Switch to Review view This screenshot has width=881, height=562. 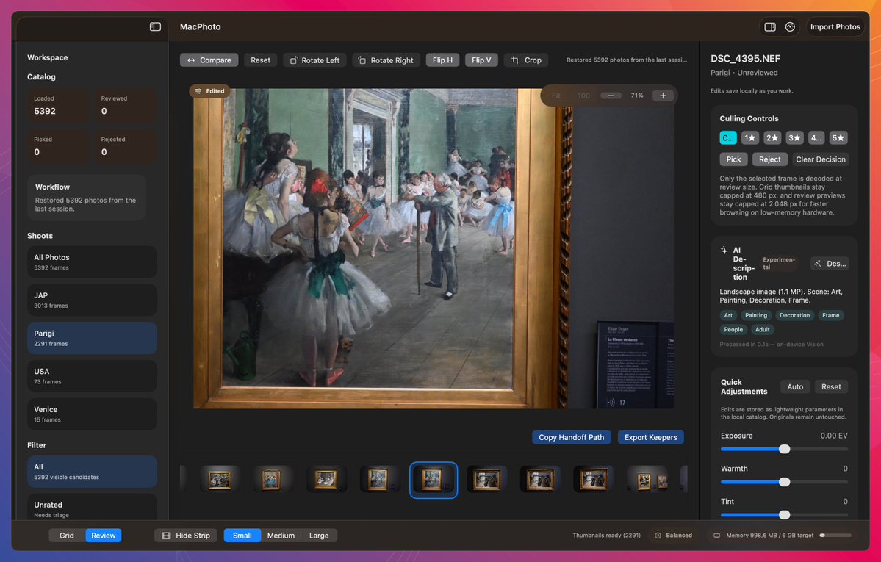click(104, 536)
